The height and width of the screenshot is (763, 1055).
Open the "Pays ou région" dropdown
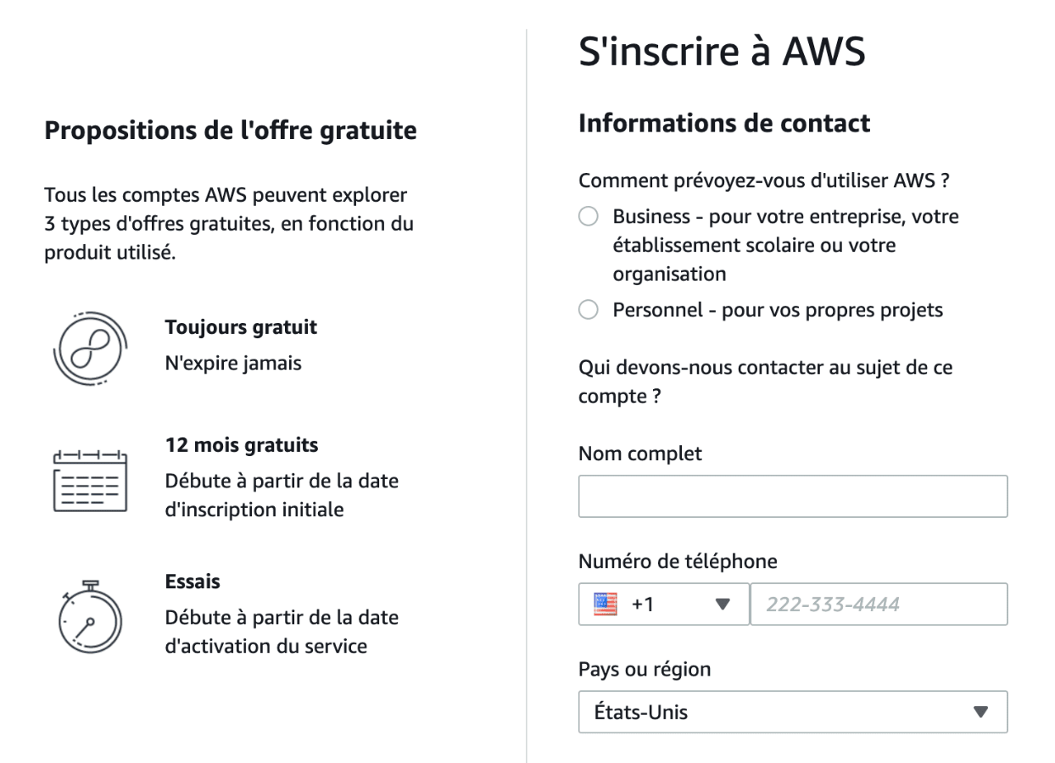pos(793,712)
